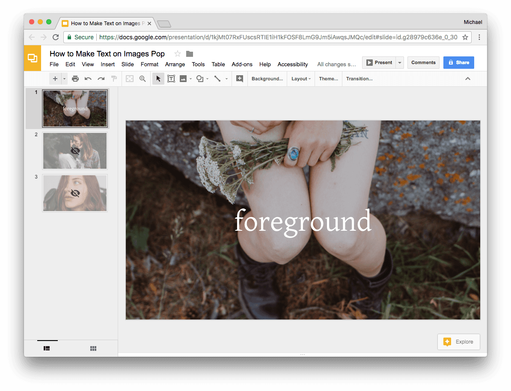The image size is (511, 391).
Task: Collapse the toolbar with chevron
Action: pos(468,79)
